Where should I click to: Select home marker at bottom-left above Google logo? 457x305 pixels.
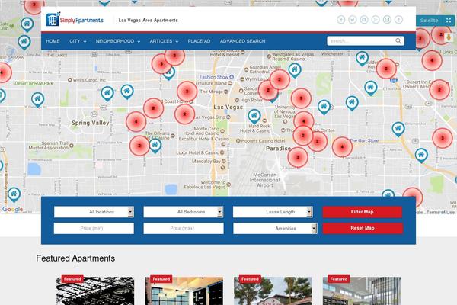coord(14,194)
